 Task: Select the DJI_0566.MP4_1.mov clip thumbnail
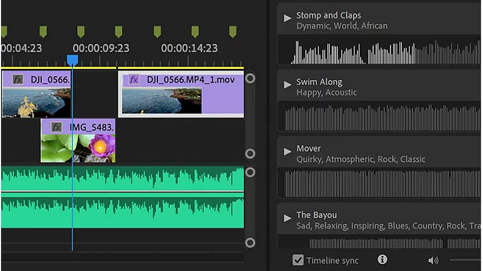coord(161,101)
